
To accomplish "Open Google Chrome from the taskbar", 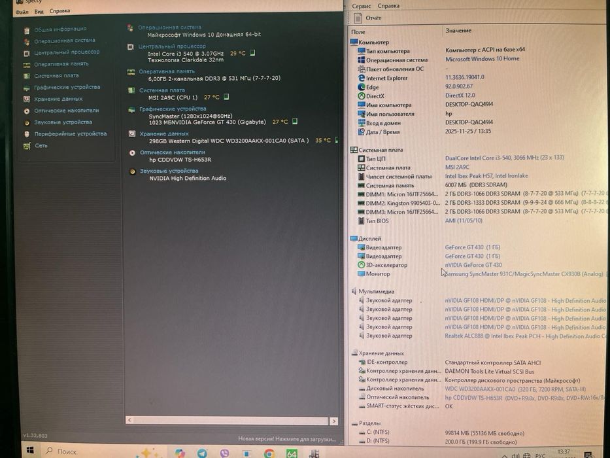I will 269,453.
